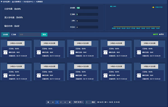168x107 pixels.
Task: Focus the page number input box
Action: pos(88,102)
